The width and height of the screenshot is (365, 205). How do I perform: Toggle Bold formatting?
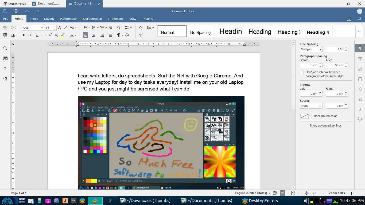pos(24,35)
